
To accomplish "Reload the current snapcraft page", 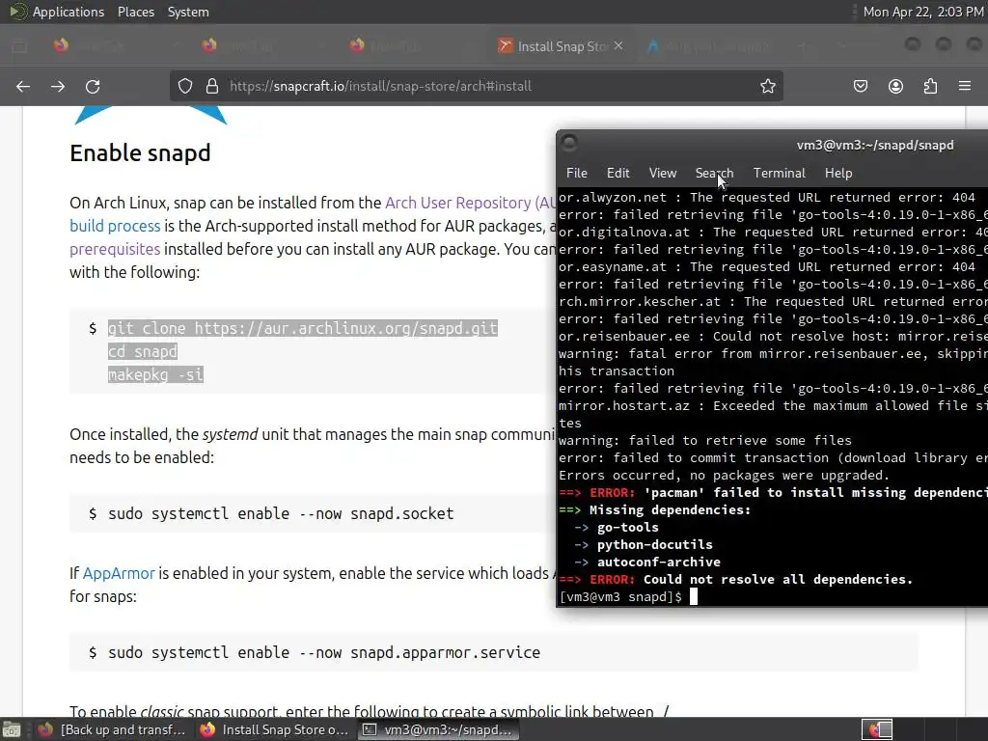I will [93, 86].
